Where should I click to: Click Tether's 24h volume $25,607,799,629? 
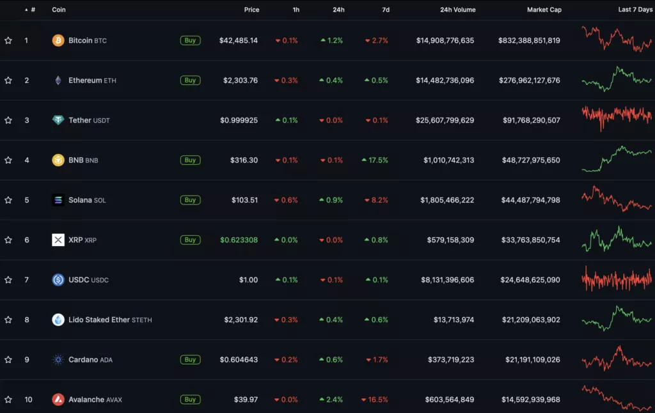pyautogui.click(x=445, y=120)
